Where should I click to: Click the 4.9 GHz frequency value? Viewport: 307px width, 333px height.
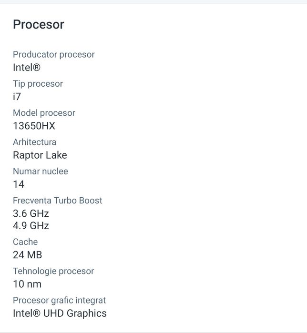31,225
